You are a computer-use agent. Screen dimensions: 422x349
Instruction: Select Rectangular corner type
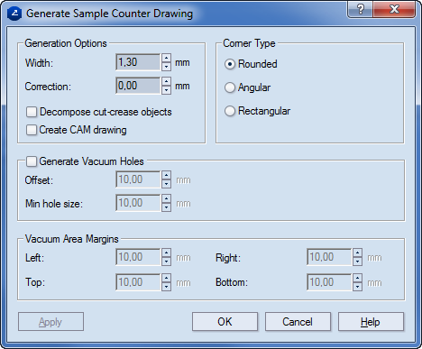click(x=230, y=111)
